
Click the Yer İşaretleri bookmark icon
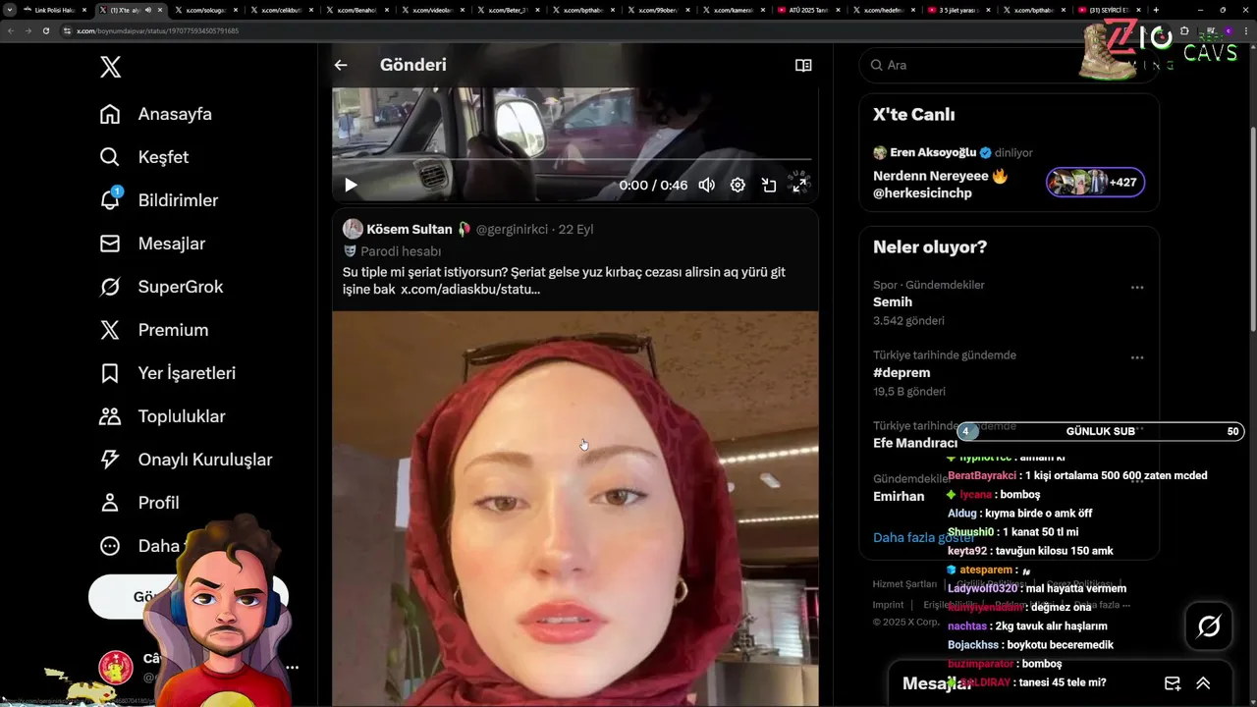(110, 373)
